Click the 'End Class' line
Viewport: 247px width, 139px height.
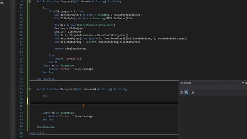[37, 133]
